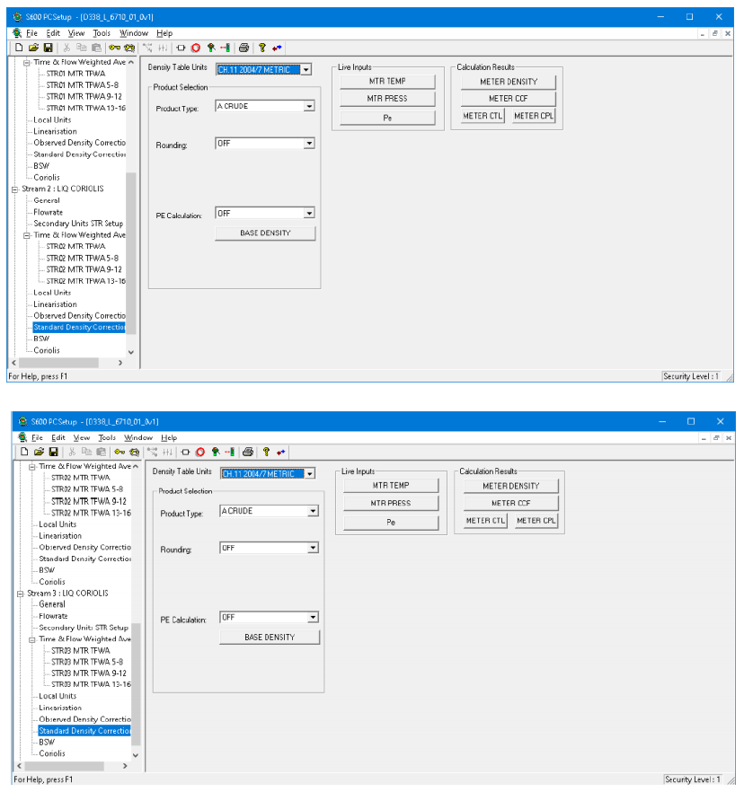
Task: Click Open folder icon in top window toolbar
Action: click(33, 48)
